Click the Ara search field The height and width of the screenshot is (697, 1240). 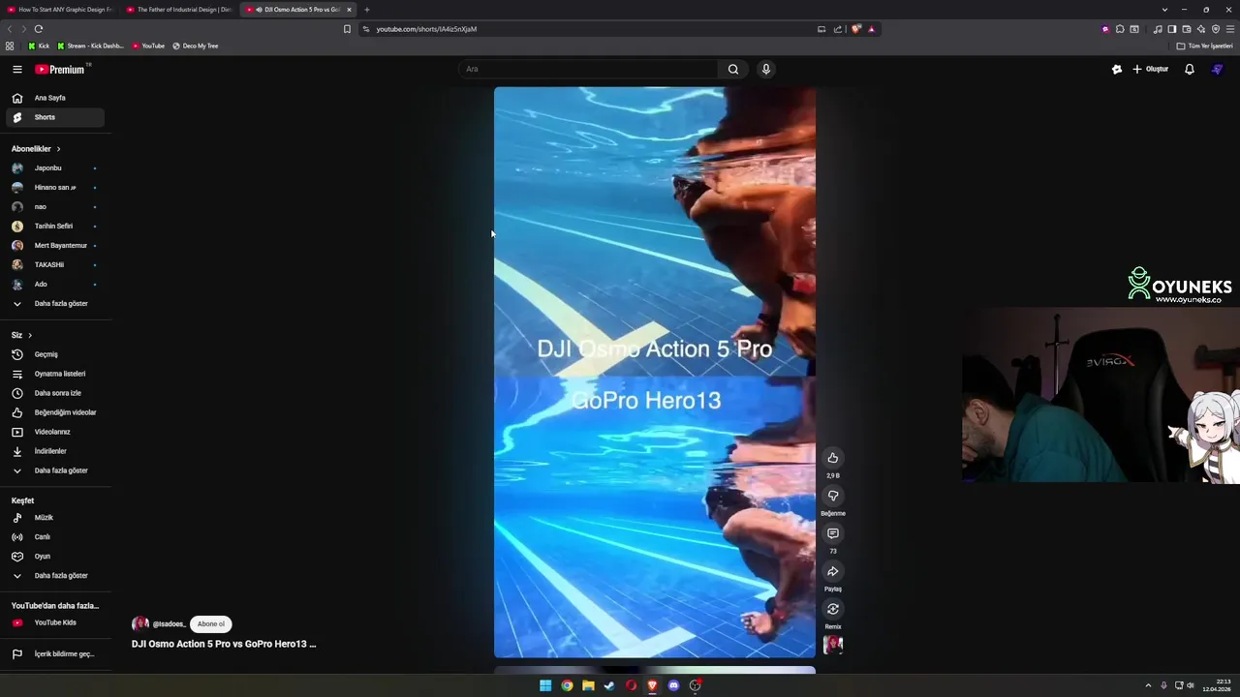click(x=589, y=69)
